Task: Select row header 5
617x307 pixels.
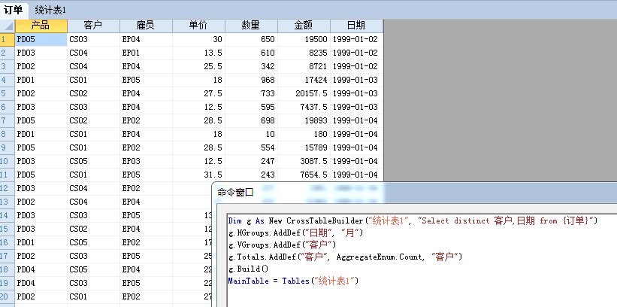Action: (8, 93)
